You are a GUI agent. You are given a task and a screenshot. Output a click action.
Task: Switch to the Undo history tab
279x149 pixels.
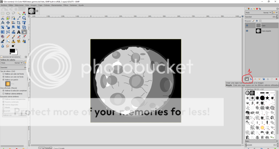click(x=254, y=9)
